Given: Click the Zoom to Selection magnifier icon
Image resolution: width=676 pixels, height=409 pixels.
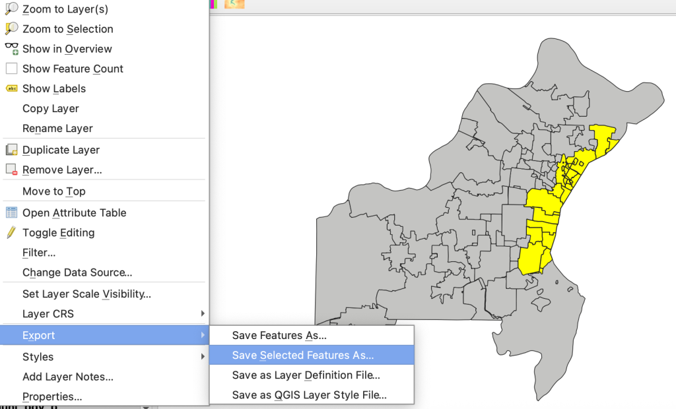Looking at the screenshot, I should coord(11,29).
